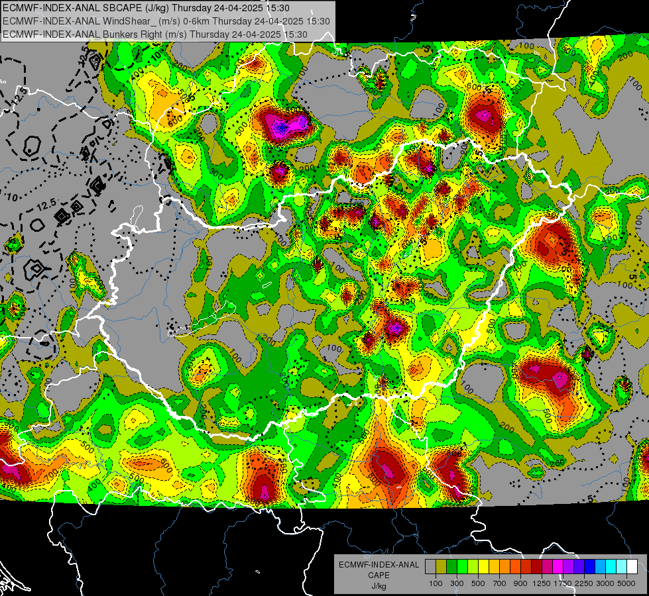
Task: Click the legend unit J/kg
Action: [x=379, y=586]
